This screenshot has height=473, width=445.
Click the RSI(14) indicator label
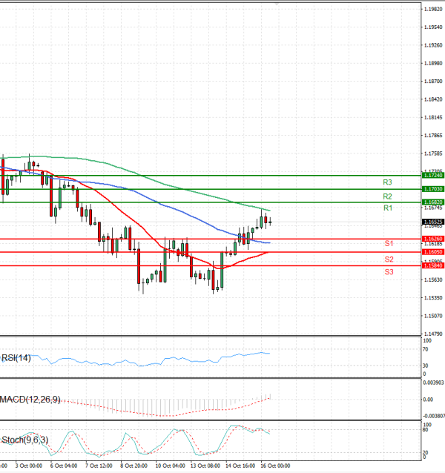point(17,357)
